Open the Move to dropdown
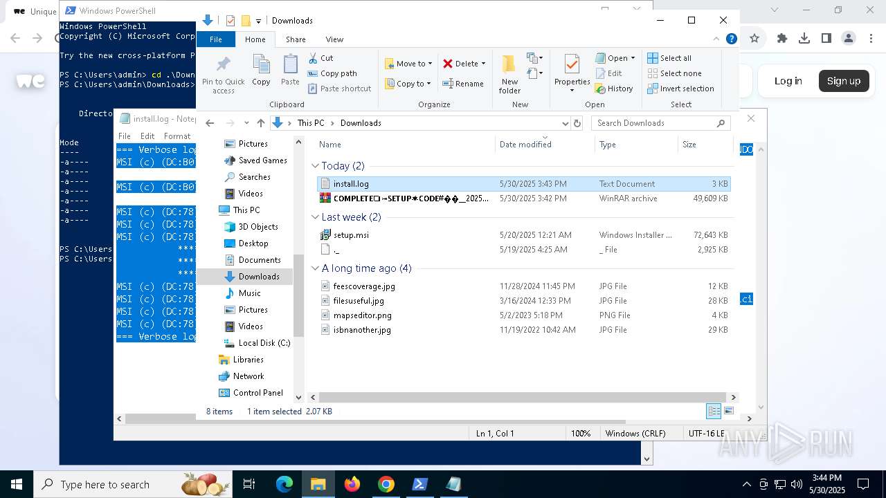Image resolution: width=886 pixels, height=498 pixels. (408, 64)
